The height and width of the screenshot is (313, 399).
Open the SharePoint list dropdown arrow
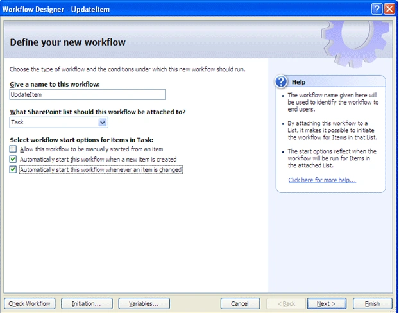pos(103,123)
